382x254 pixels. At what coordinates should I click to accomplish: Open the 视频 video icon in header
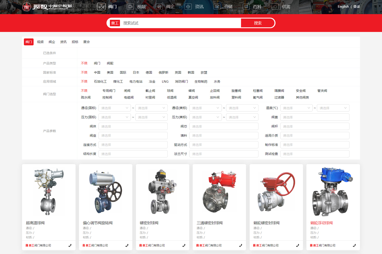coord(130,6)
